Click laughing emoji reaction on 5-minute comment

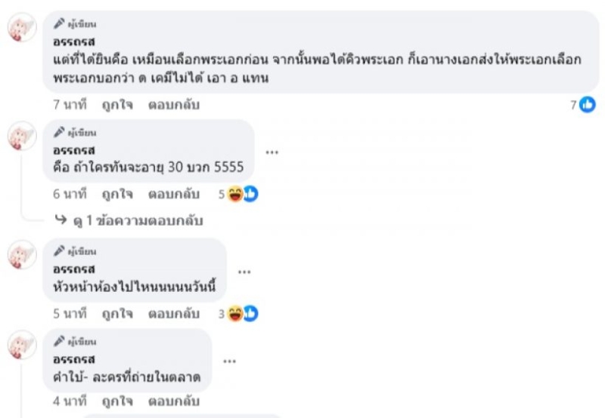(x=235, y=314)
